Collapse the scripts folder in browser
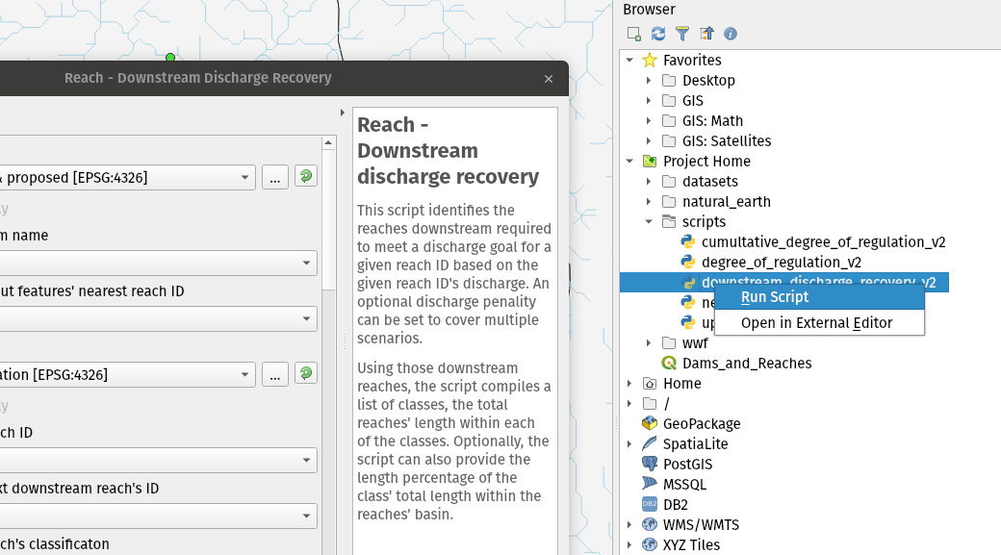The width and height of the screenshot is (1001, 555). click(649, 221)
